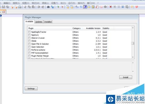
Task: Switch to the Available tab
Action: click(29, 21)
